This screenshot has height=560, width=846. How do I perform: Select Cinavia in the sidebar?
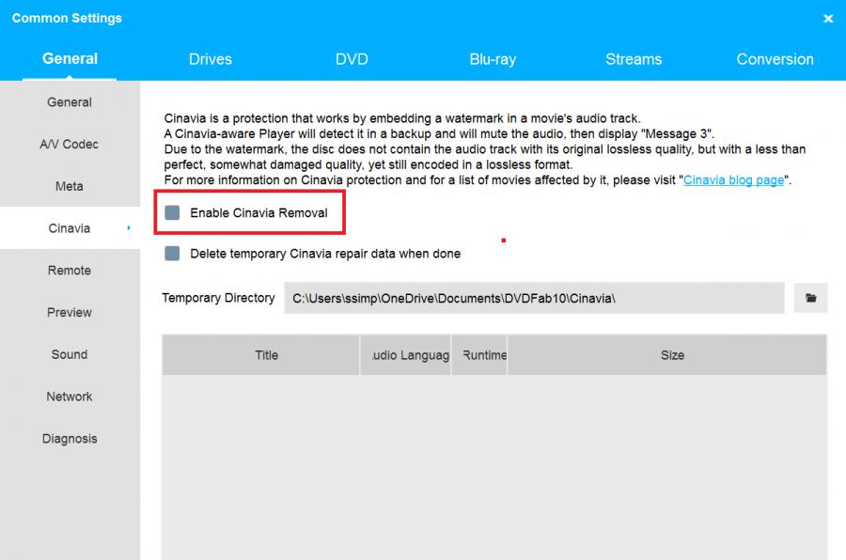[x=70, y=228]
